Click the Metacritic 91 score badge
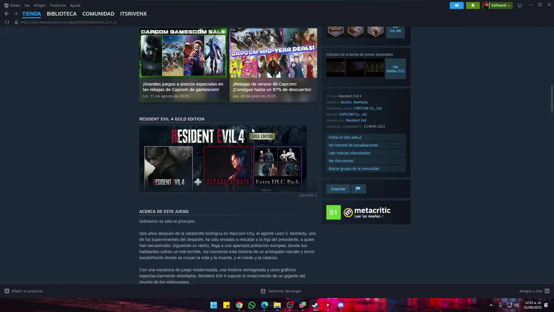The image size is (554, 312). click(333, 212)
